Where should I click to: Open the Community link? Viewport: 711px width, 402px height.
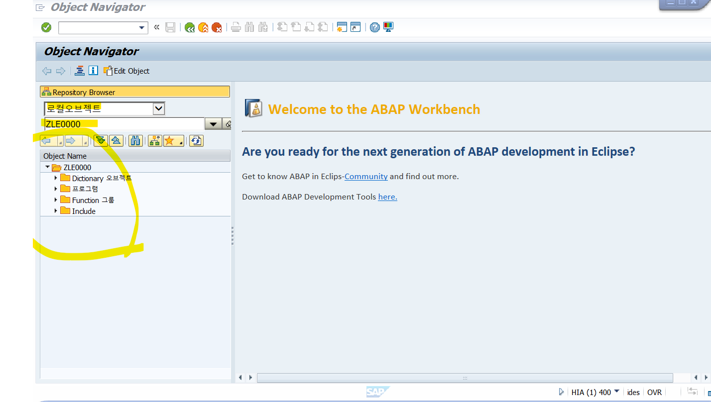pos(366,176)
